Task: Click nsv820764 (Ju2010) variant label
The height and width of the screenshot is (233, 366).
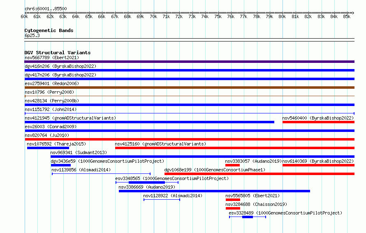Action: point(47,135)
